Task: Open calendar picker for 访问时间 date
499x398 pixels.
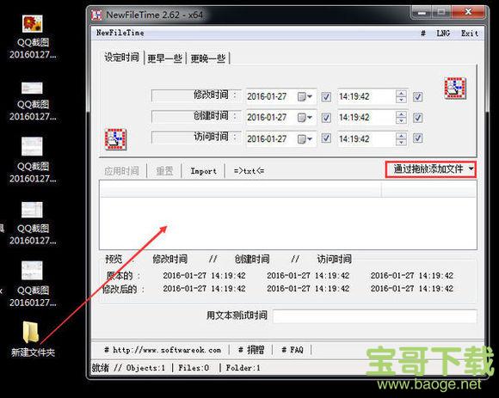Action: pyautogui.click(x=305, y=139)
